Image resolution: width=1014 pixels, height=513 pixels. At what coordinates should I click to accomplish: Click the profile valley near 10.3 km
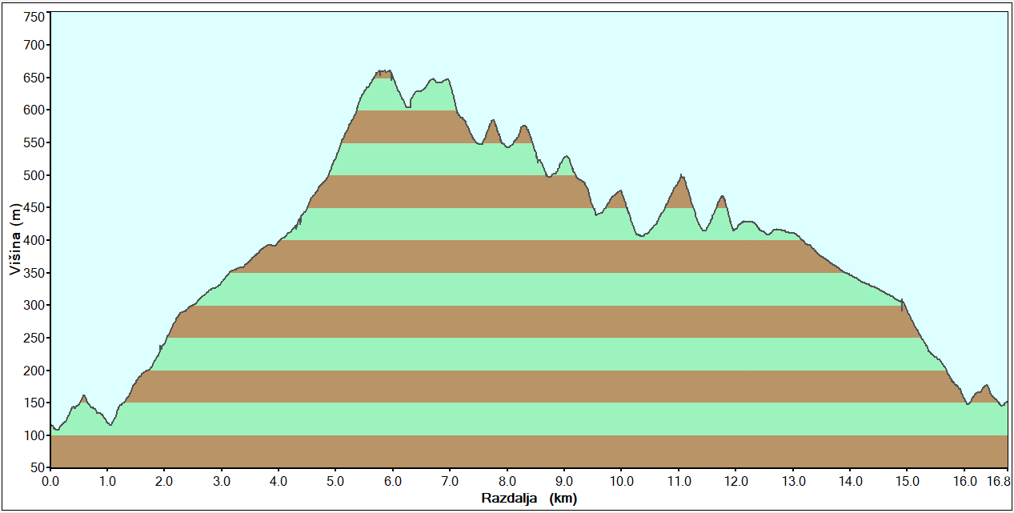pyautogui.click(x=640, y=236)
